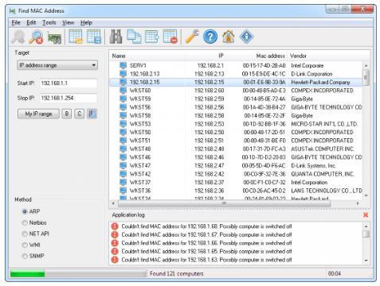Click the C class range button
The height and width of the screenshot is (286, 380).
point(79,114)
